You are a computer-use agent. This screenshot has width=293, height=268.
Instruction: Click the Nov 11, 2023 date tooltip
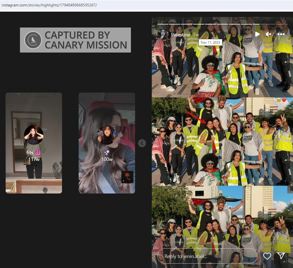[x=211, y=42]
